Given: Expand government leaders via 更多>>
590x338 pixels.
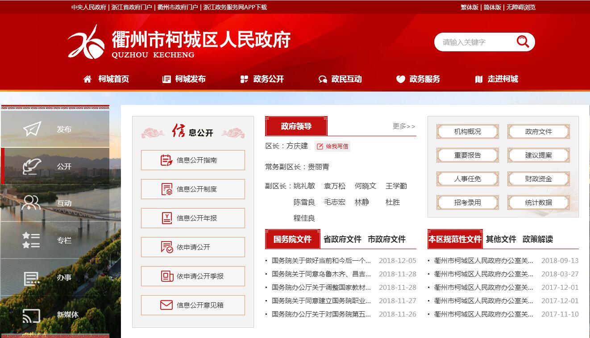Looking at the screenshot, I should pyautogui.click(x=403, y=126).
